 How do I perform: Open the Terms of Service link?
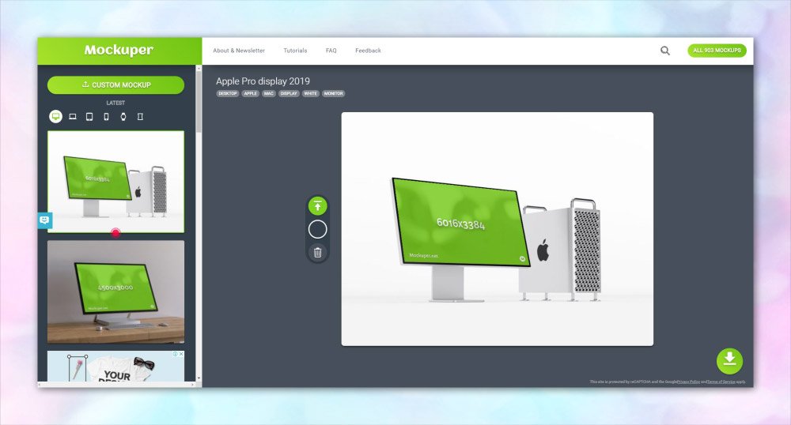pyautogui.click(x=721, y=382)
